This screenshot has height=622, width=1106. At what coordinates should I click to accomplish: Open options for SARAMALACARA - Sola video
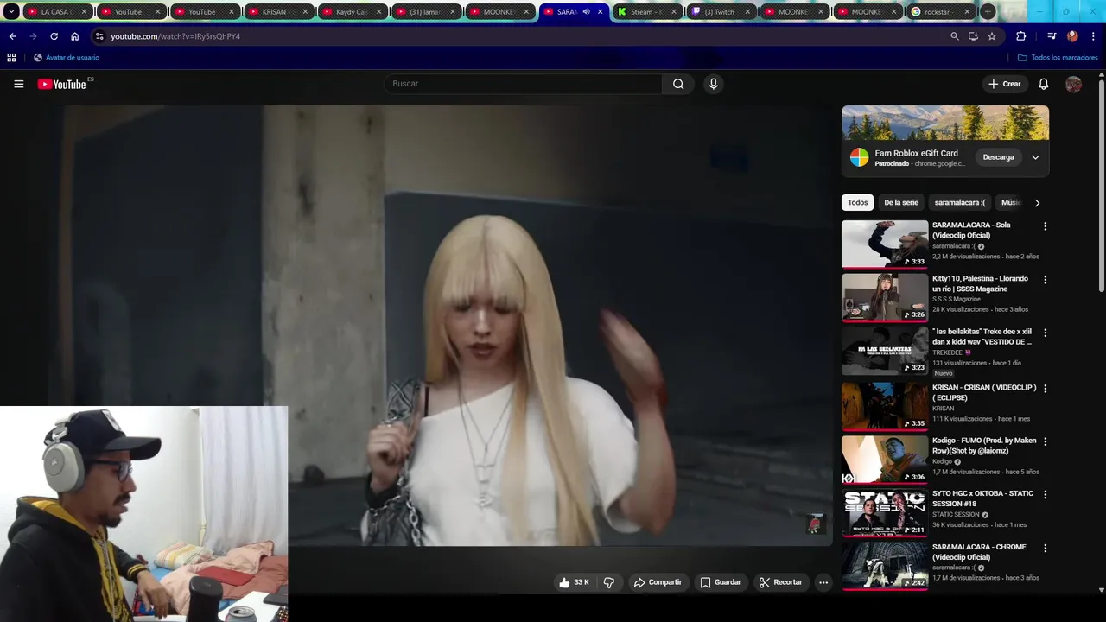(1045, 226)
